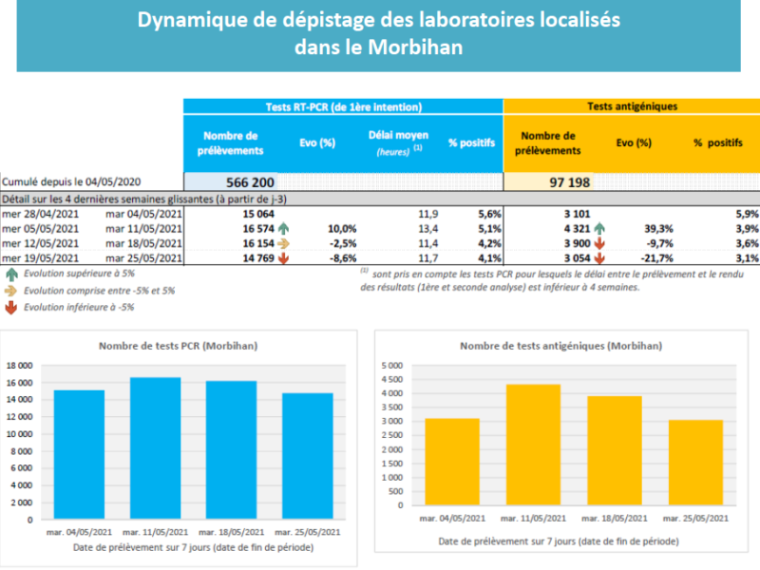Viewport: 760px width, 570px height.
Task: Select the 'Tests RT-PCR (de 1ère intention)' header
Action: click(x=342, y=107)
